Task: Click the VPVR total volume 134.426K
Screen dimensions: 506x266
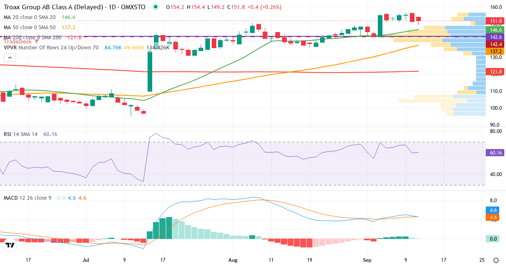Action: 158,48
